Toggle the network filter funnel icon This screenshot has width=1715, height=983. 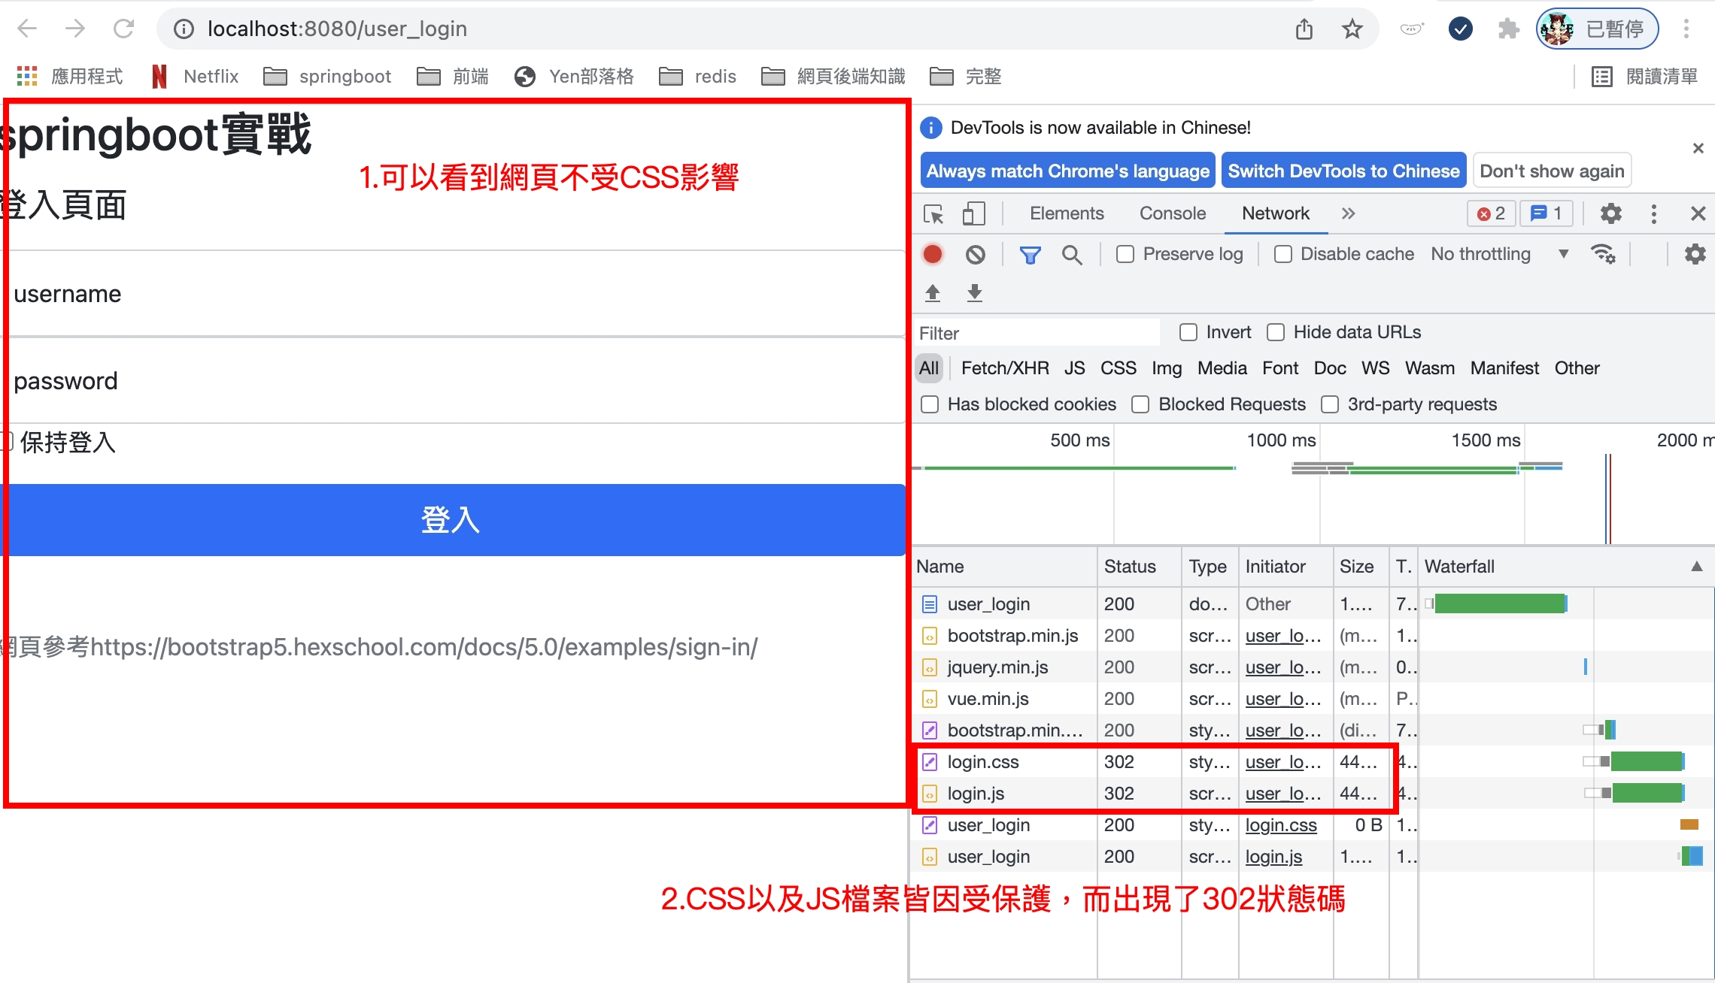(1030, 255)
